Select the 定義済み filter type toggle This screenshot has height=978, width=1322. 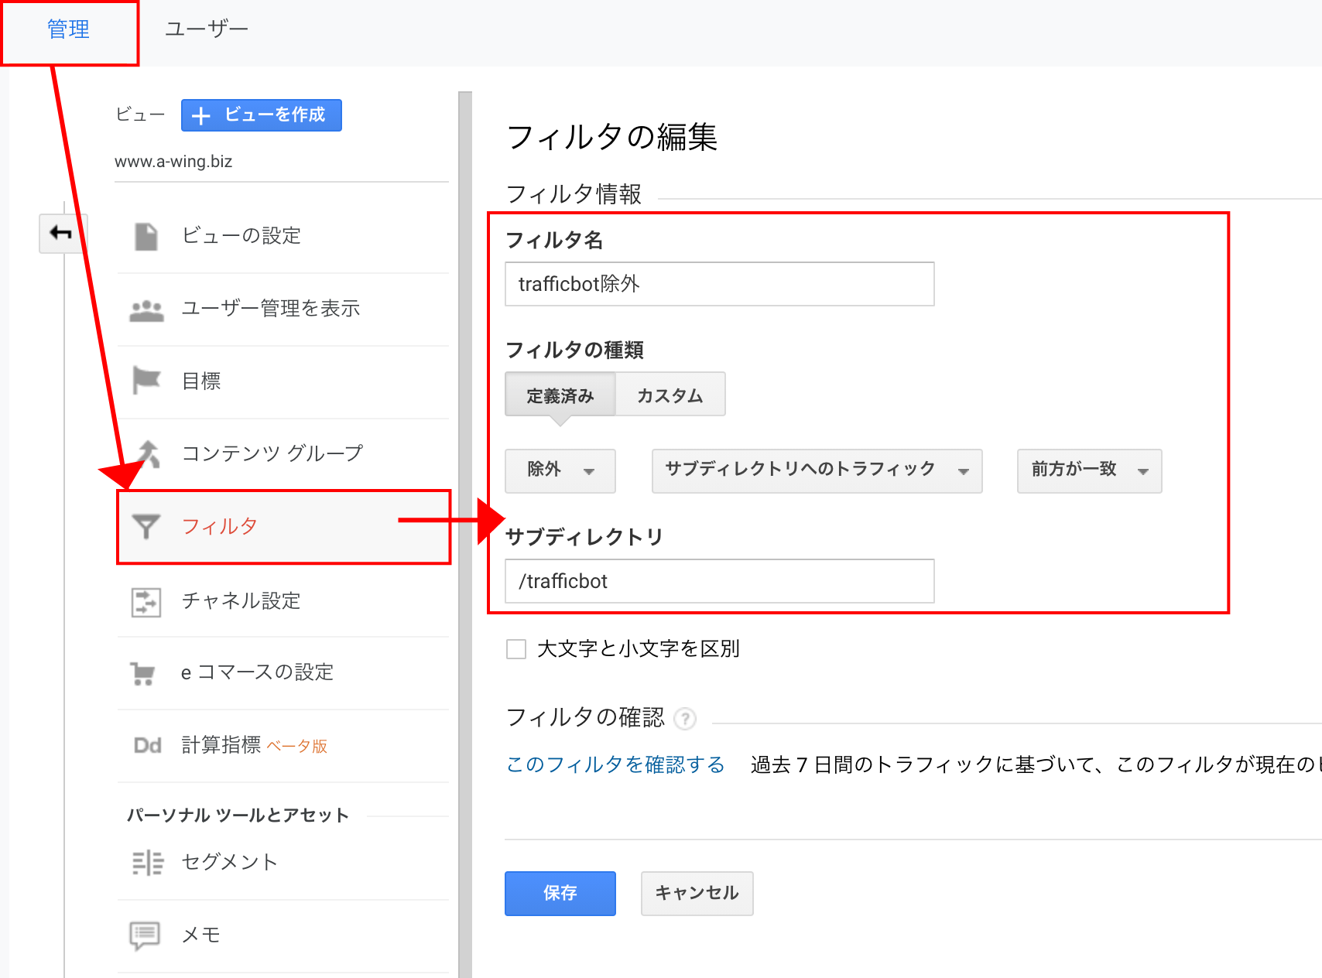pyautogui.click(x=560, y=395)
